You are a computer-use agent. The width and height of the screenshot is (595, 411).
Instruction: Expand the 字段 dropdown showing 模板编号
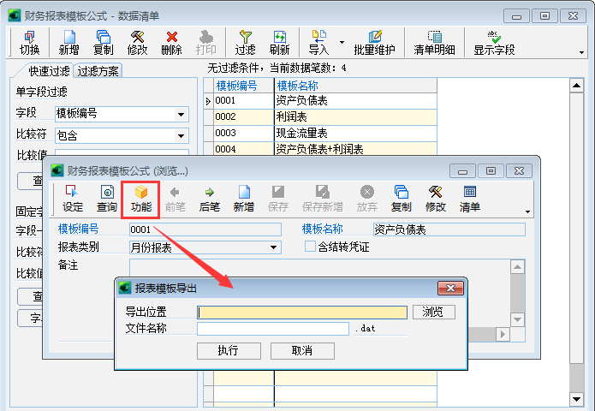point(181,114)
